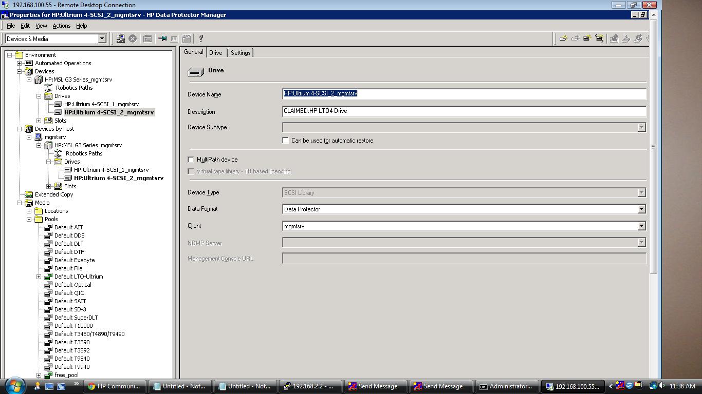Open the File menu
Image resolution: width=702 pixels, height=394 pixels.
(11, 26)
